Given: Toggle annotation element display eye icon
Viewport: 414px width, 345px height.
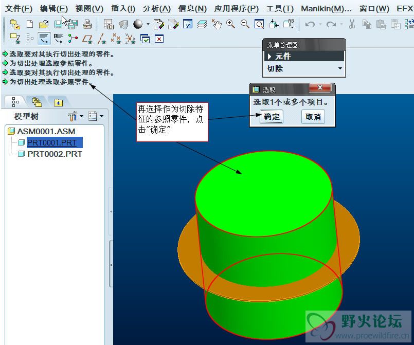Looking at the screenshot, I should pos(15,39).
